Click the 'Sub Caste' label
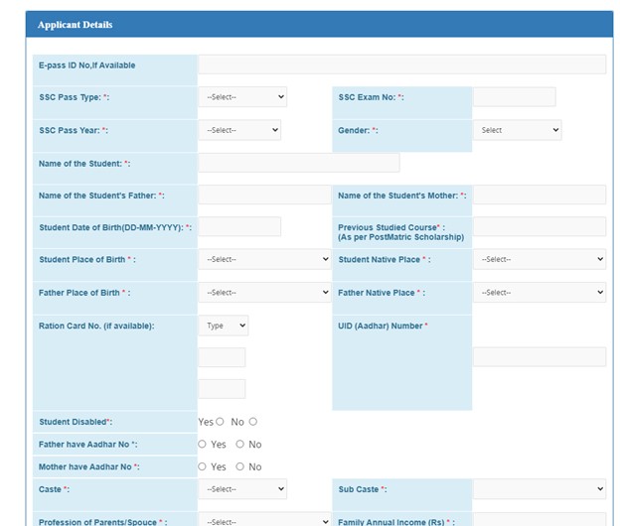 click(363, 489)
